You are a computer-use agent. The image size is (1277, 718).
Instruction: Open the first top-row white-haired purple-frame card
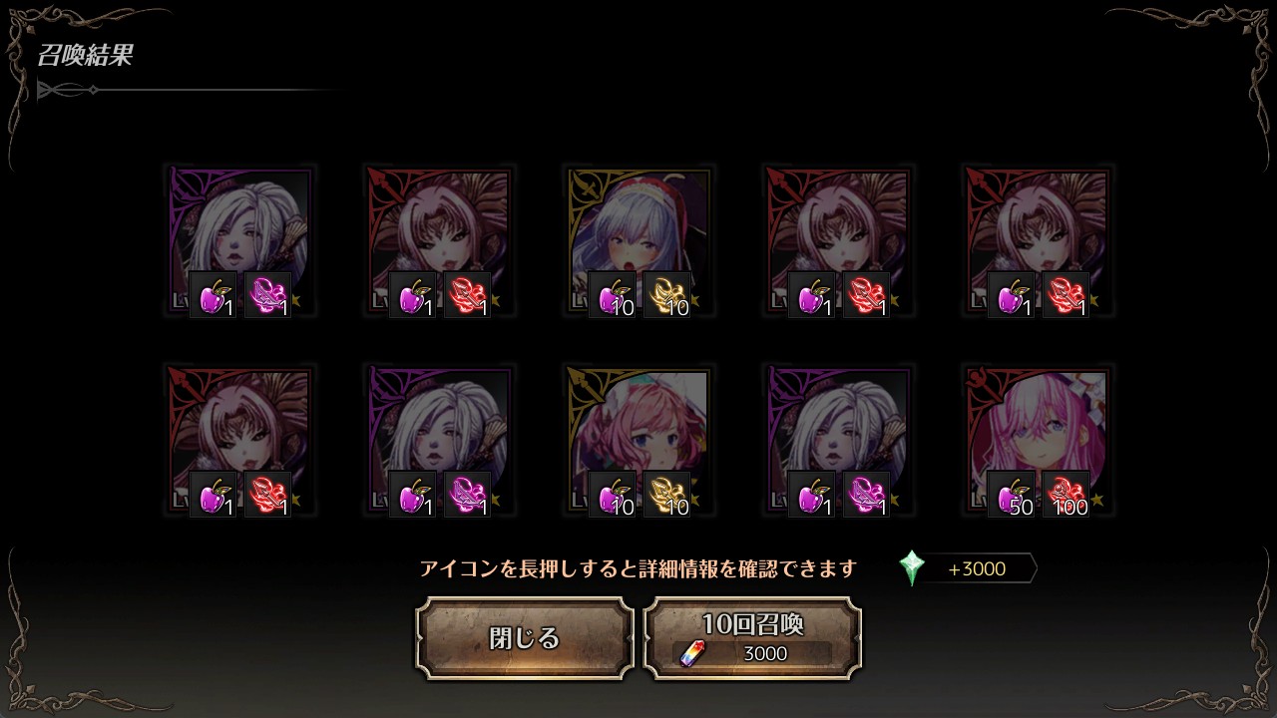point(239,242)
